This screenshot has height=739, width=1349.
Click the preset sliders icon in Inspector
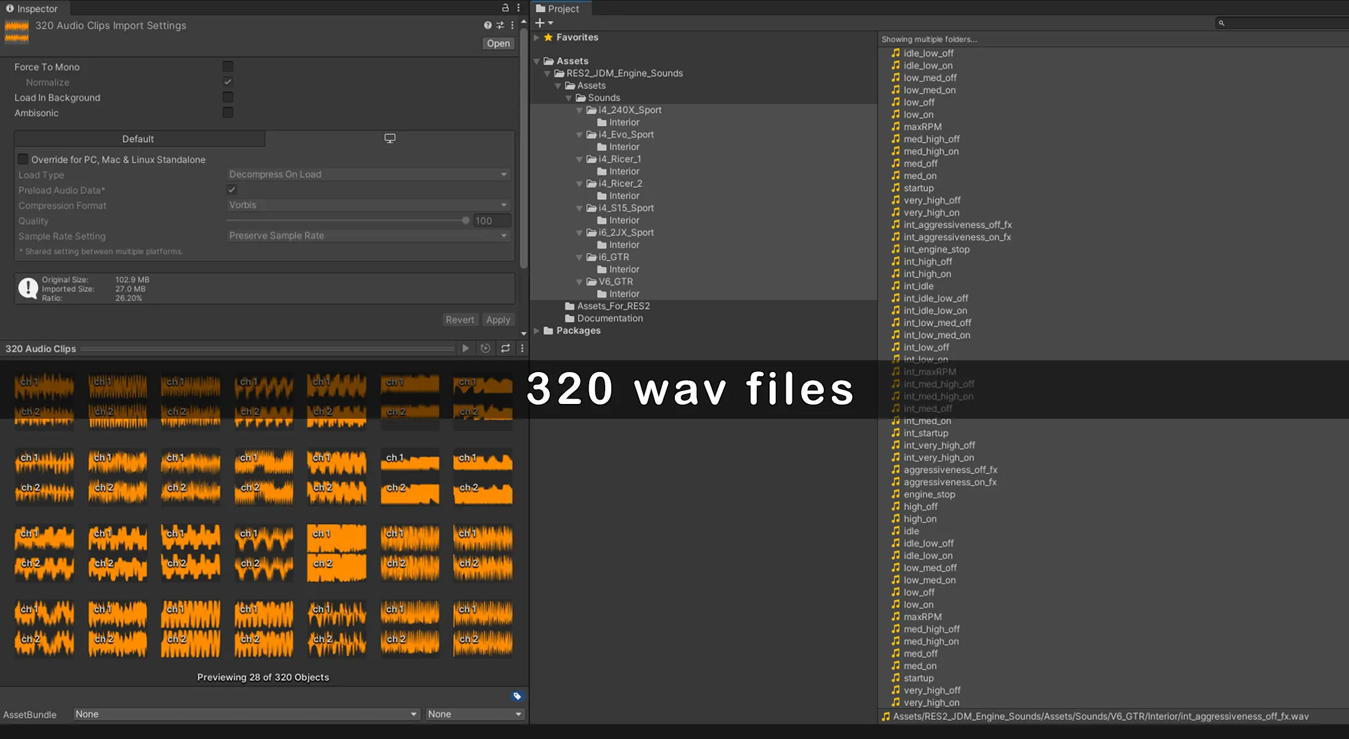500,25
